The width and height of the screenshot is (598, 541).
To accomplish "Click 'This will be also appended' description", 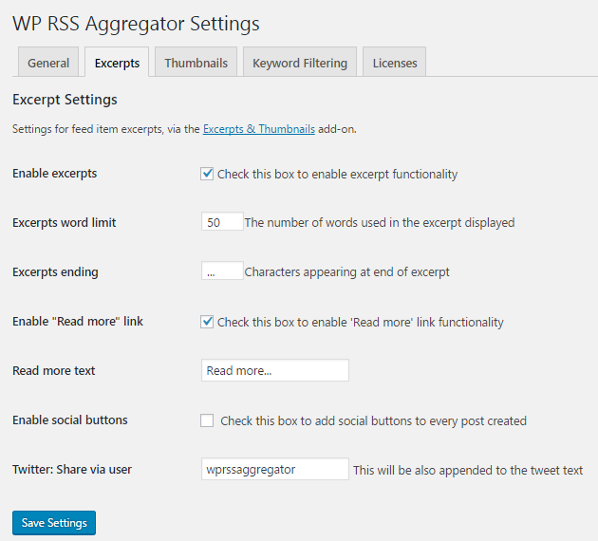I will point(468,470).
